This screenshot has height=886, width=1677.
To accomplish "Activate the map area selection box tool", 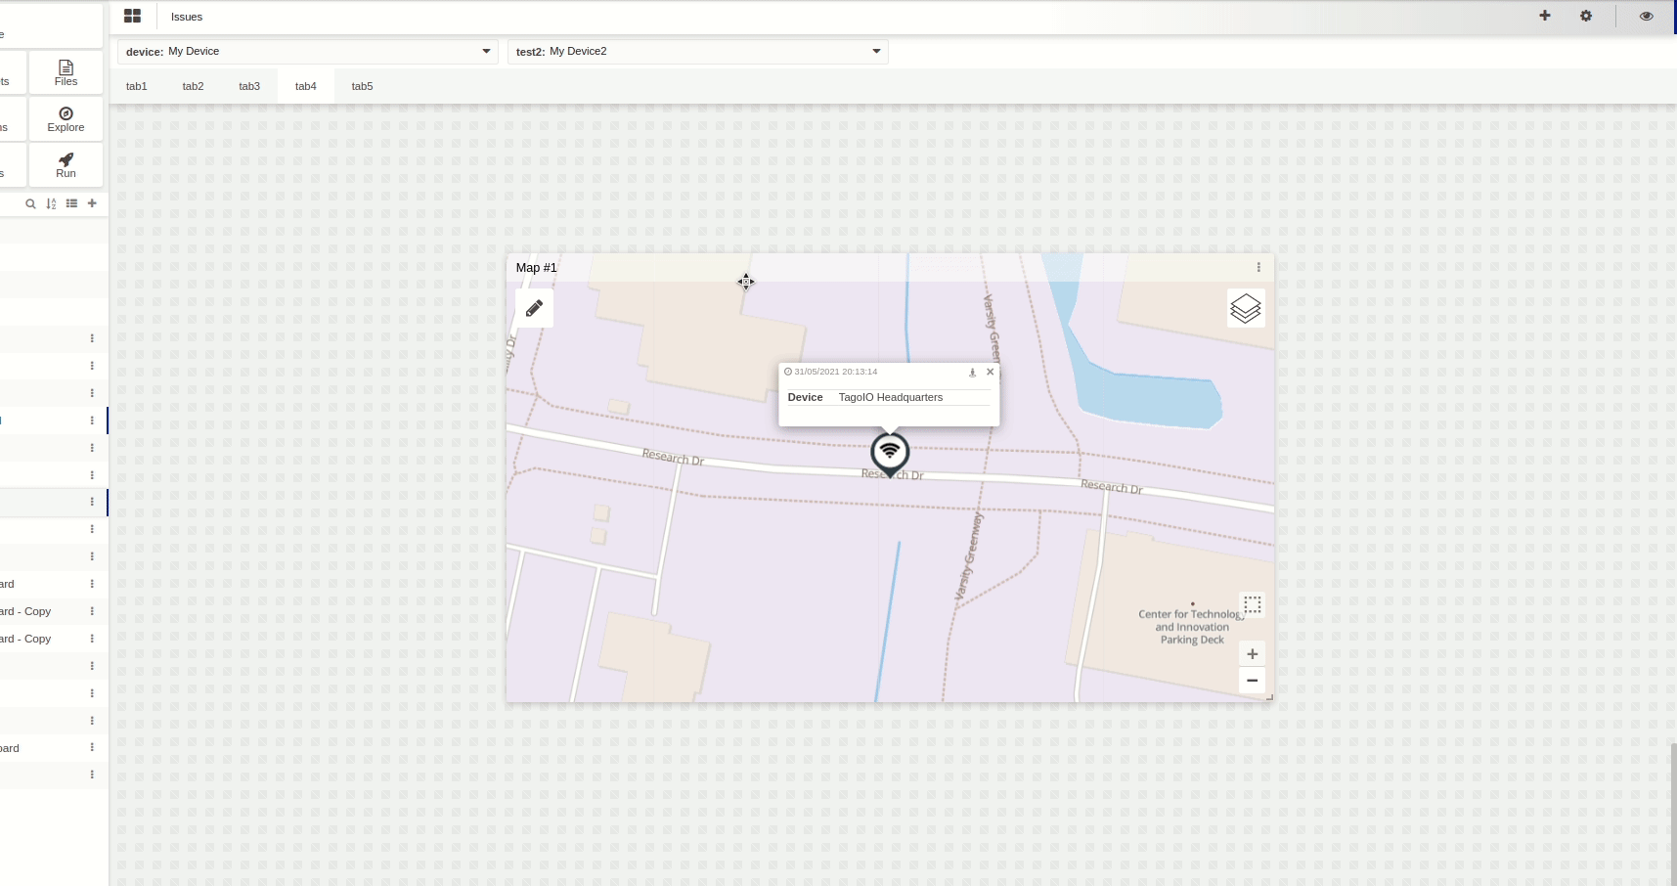I will click(x=1253, y=604).
